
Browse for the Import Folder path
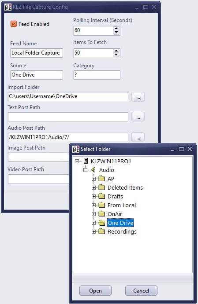pos(138,96)
